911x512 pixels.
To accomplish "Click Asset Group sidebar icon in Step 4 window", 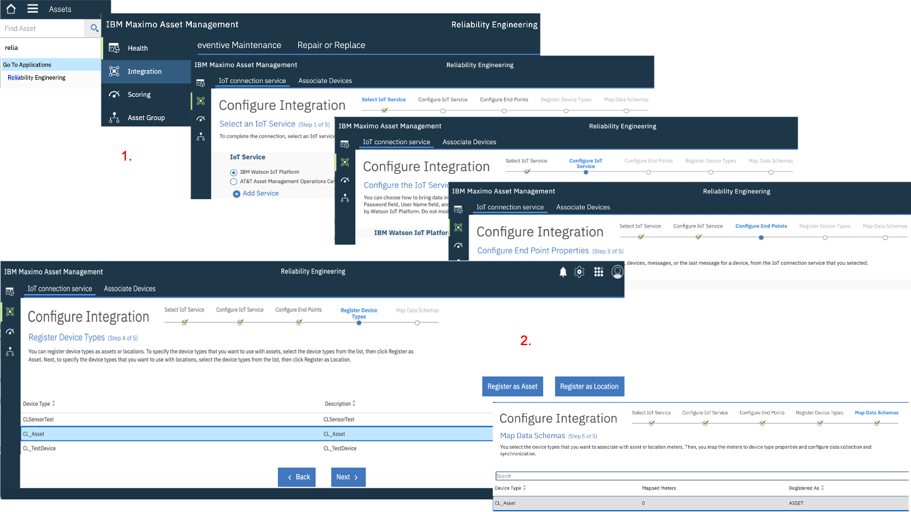I will (9, 351).
